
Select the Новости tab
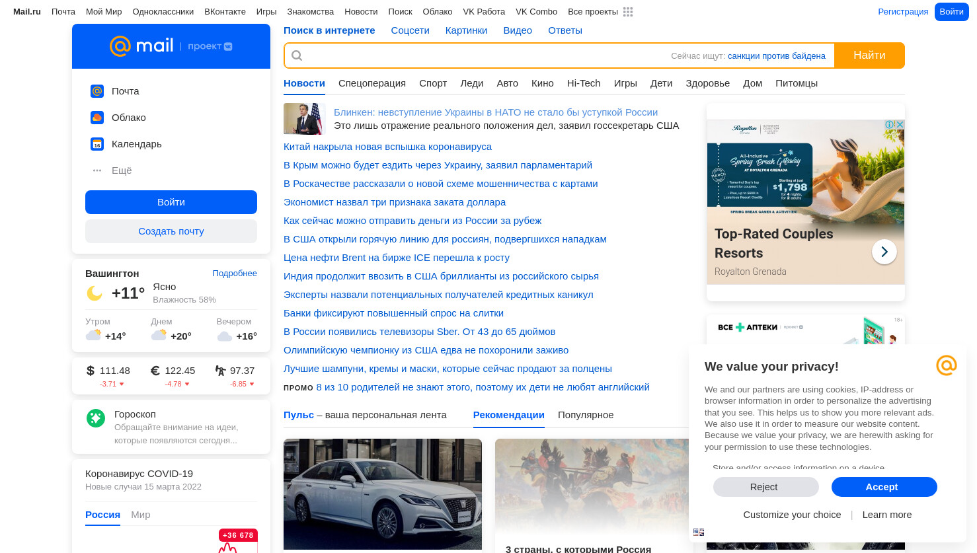pyautogui.click(x=304, y=83)
